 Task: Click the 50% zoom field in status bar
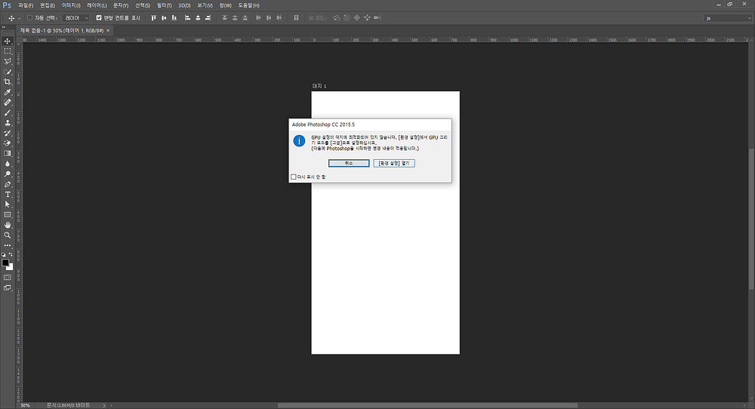pyautogui.click(x=25, y=406)
